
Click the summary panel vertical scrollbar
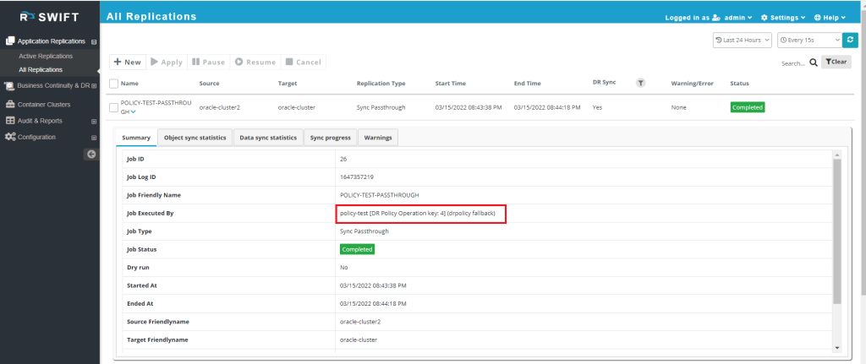click(836, 231)
